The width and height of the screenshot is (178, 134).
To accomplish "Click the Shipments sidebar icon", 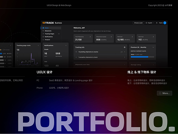I will click(43, 31).
